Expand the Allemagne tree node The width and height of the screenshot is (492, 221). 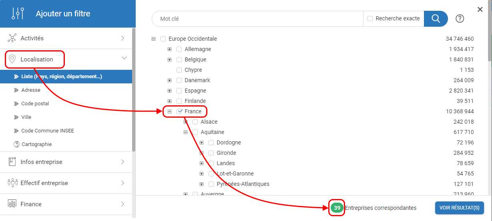169,49
